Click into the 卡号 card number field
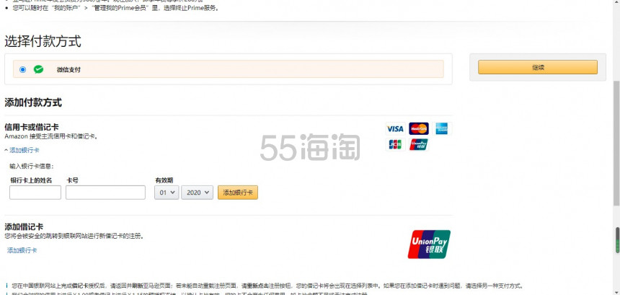620x295 pixels. [105, 193]
